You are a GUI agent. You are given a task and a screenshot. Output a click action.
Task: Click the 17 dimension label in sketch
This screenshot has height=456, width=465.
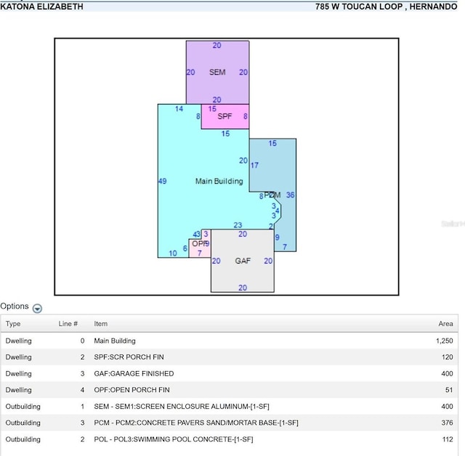pyautogui.click(x=254, y=166)
